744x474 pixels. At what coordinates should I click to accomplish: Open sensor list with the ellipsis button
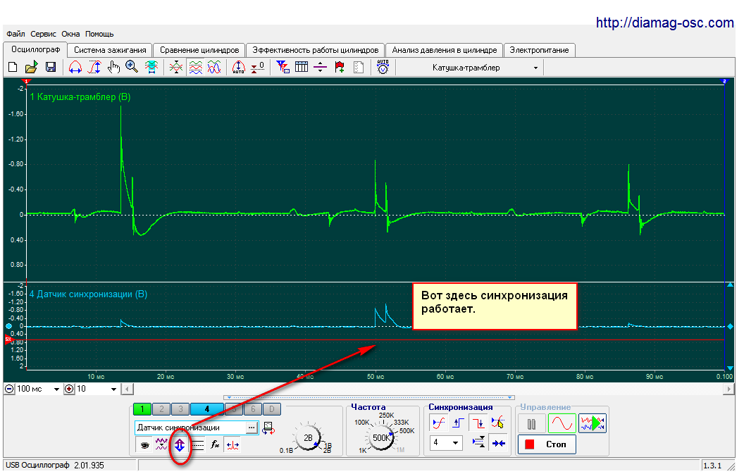tap(252, 428)
